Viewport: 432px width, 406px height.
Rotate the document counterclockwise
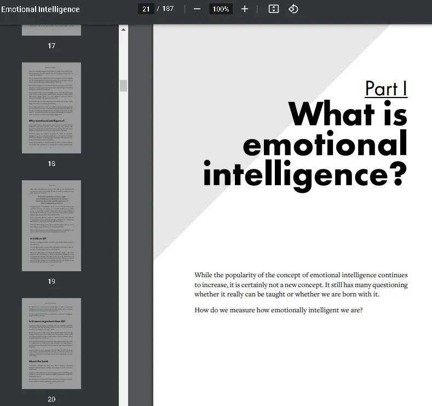coord(293,9)
